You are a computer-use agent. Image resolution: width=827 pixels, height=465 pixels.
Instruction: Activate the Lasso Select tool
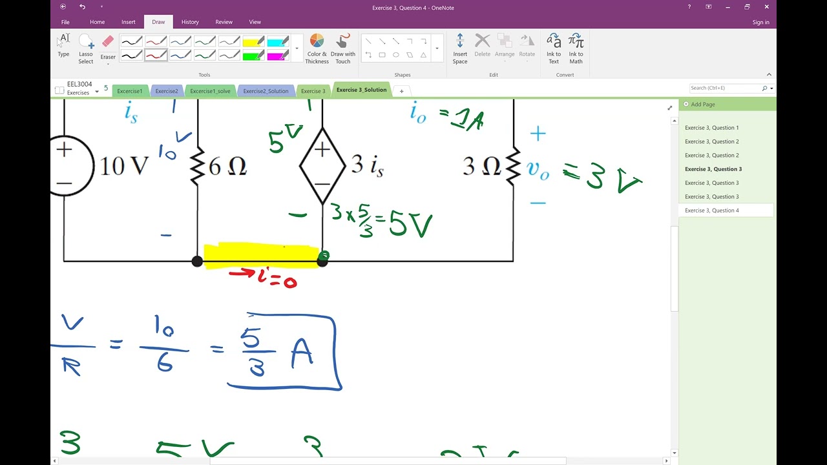tap(86, 49)
